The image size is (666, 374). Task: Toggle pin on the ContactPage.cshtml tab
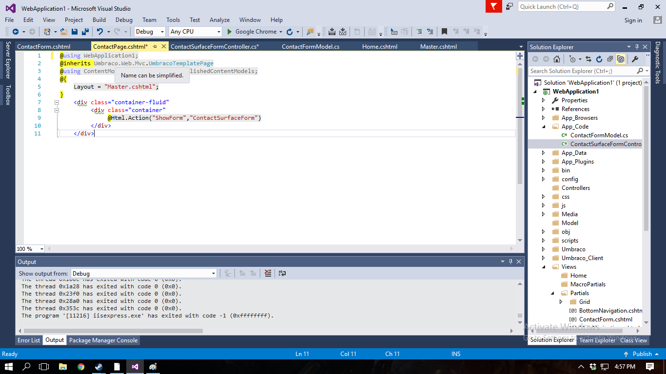[x=155, y=47]
